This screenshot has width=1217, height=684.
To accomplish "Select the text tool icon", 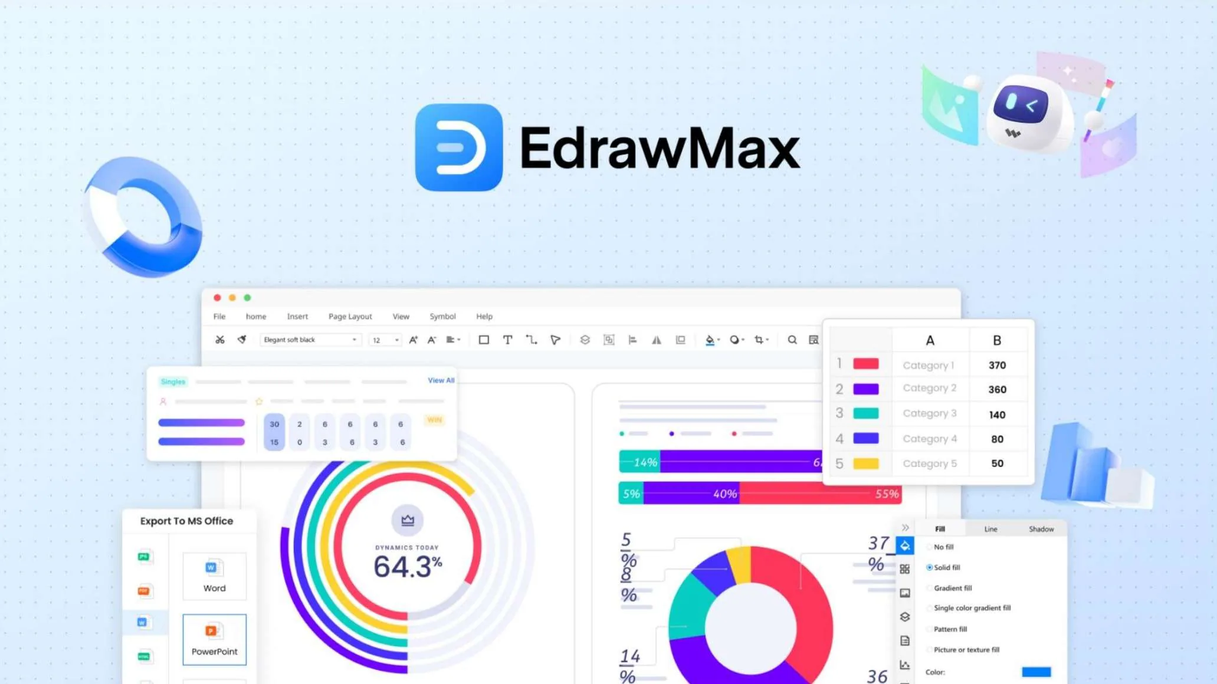I will [x=507, y=339].
